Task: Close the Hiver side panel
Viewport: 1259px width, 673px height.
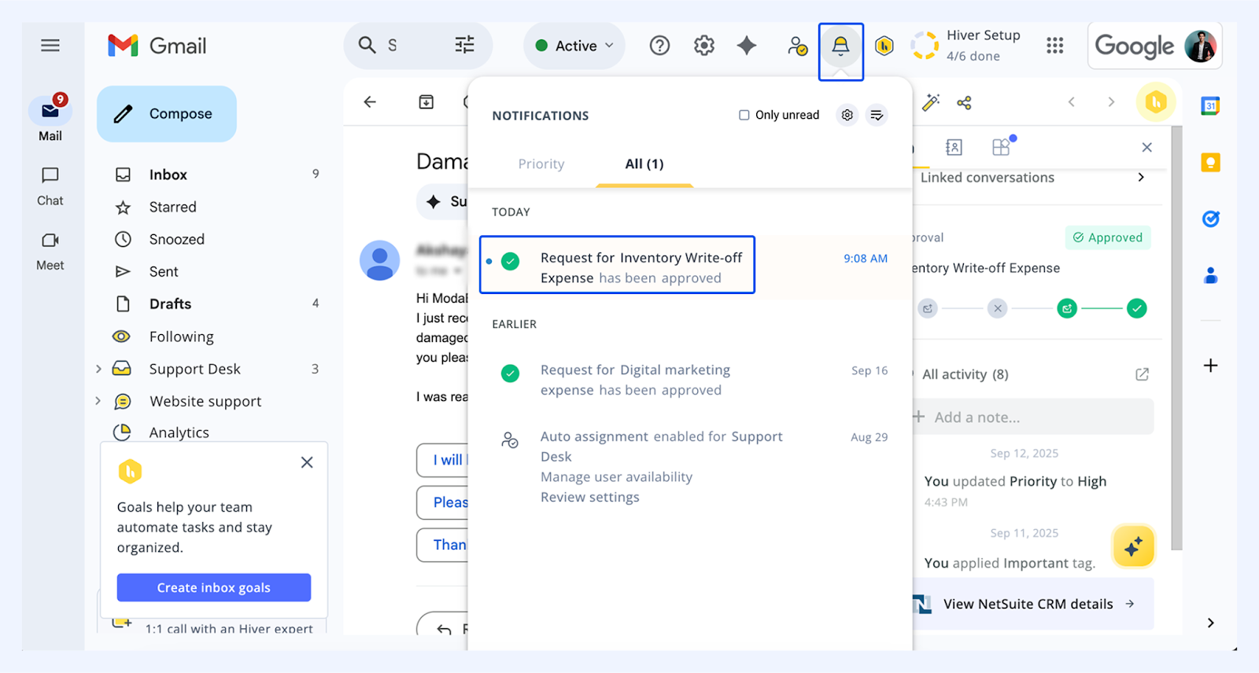Action: [1146, 147]
